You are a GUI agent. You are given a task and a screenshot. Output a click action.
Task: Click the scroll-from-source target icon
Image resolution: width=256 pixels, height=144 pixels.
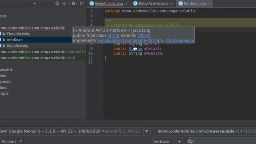[57, 4]
